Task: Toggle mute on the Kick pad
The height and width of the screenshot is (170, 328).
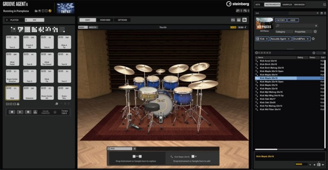Action: tap(7, 88)
